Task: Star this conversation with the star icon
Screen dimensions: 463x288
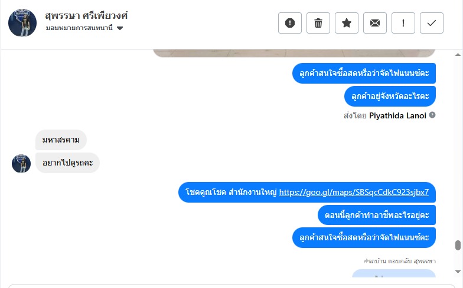Action: [347, 23]
